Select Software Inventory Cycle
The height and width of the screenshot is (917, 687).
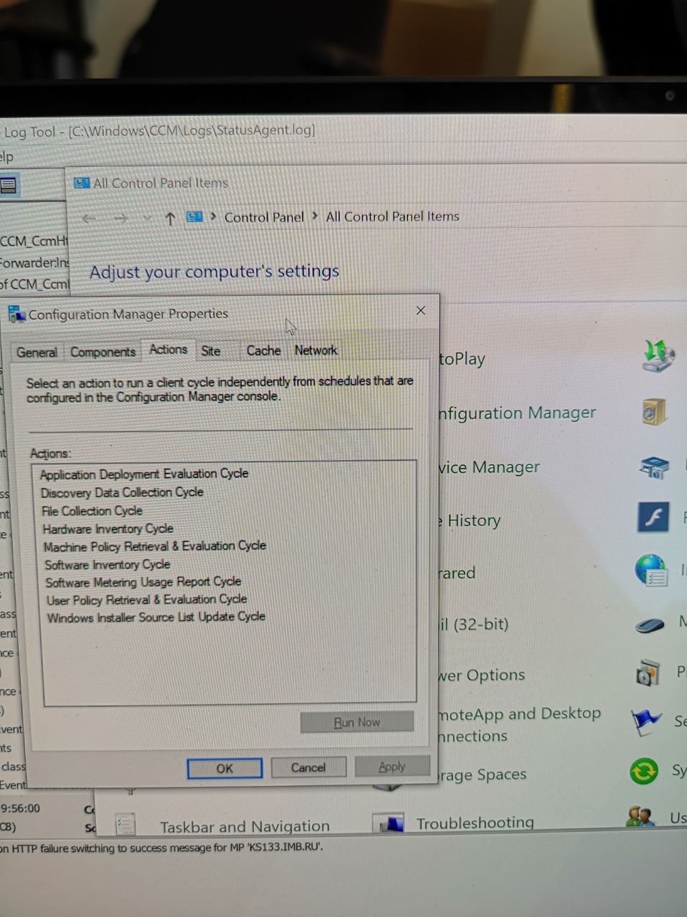click(107, 565)
